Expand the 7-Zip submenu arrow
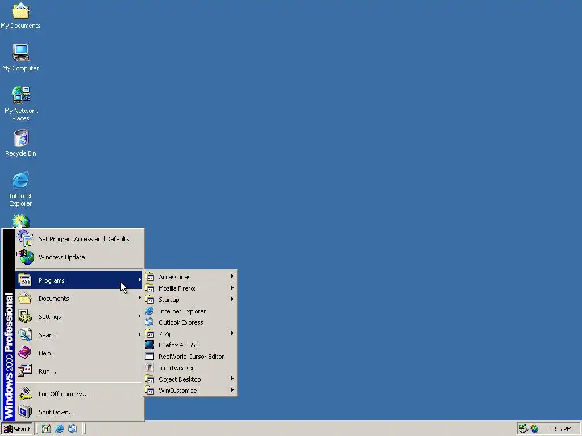 tap(232, 333)
